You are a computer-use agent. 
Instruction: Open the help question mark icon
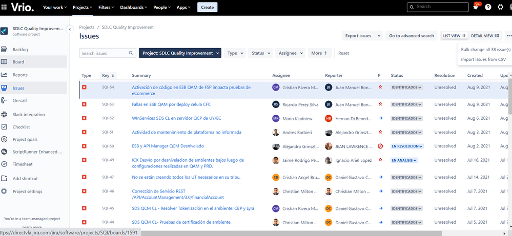click(488, 7)
